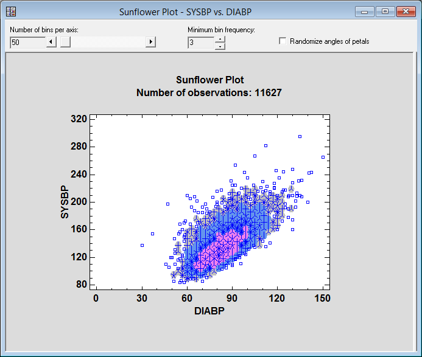Click the DIABP x-axis label
This screenshot has height=357, width=422.
click(x=209, y=311)
